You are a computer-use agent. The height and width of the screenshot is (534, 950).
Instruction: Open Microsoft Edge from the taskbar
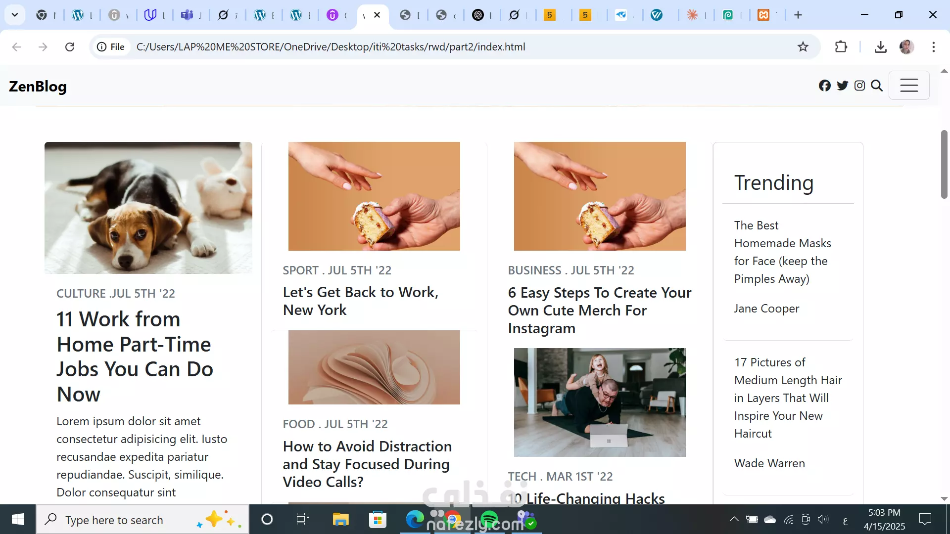tap(415, 519)
